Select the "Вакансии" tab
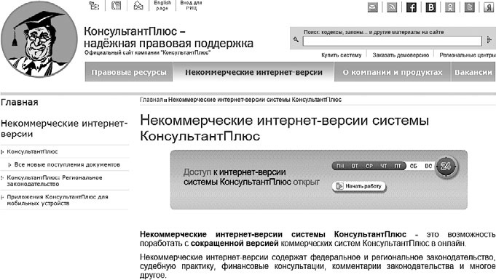This screenshot has height=280, width=496. 473,72
